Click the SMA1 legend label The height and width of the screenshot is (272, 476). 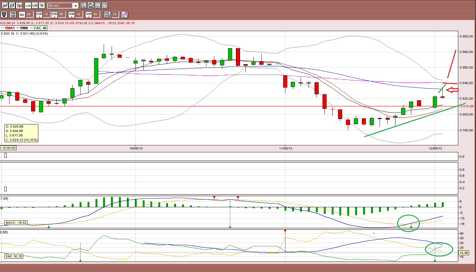coord(10,28)
